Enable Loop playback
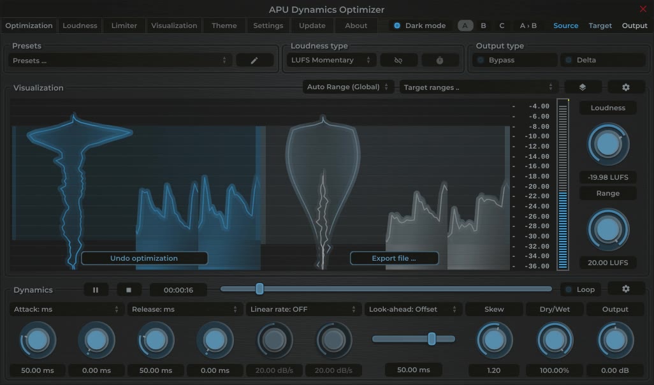This screenshot has width=654, height=385. pyautogui.click(x=580, y=289)
